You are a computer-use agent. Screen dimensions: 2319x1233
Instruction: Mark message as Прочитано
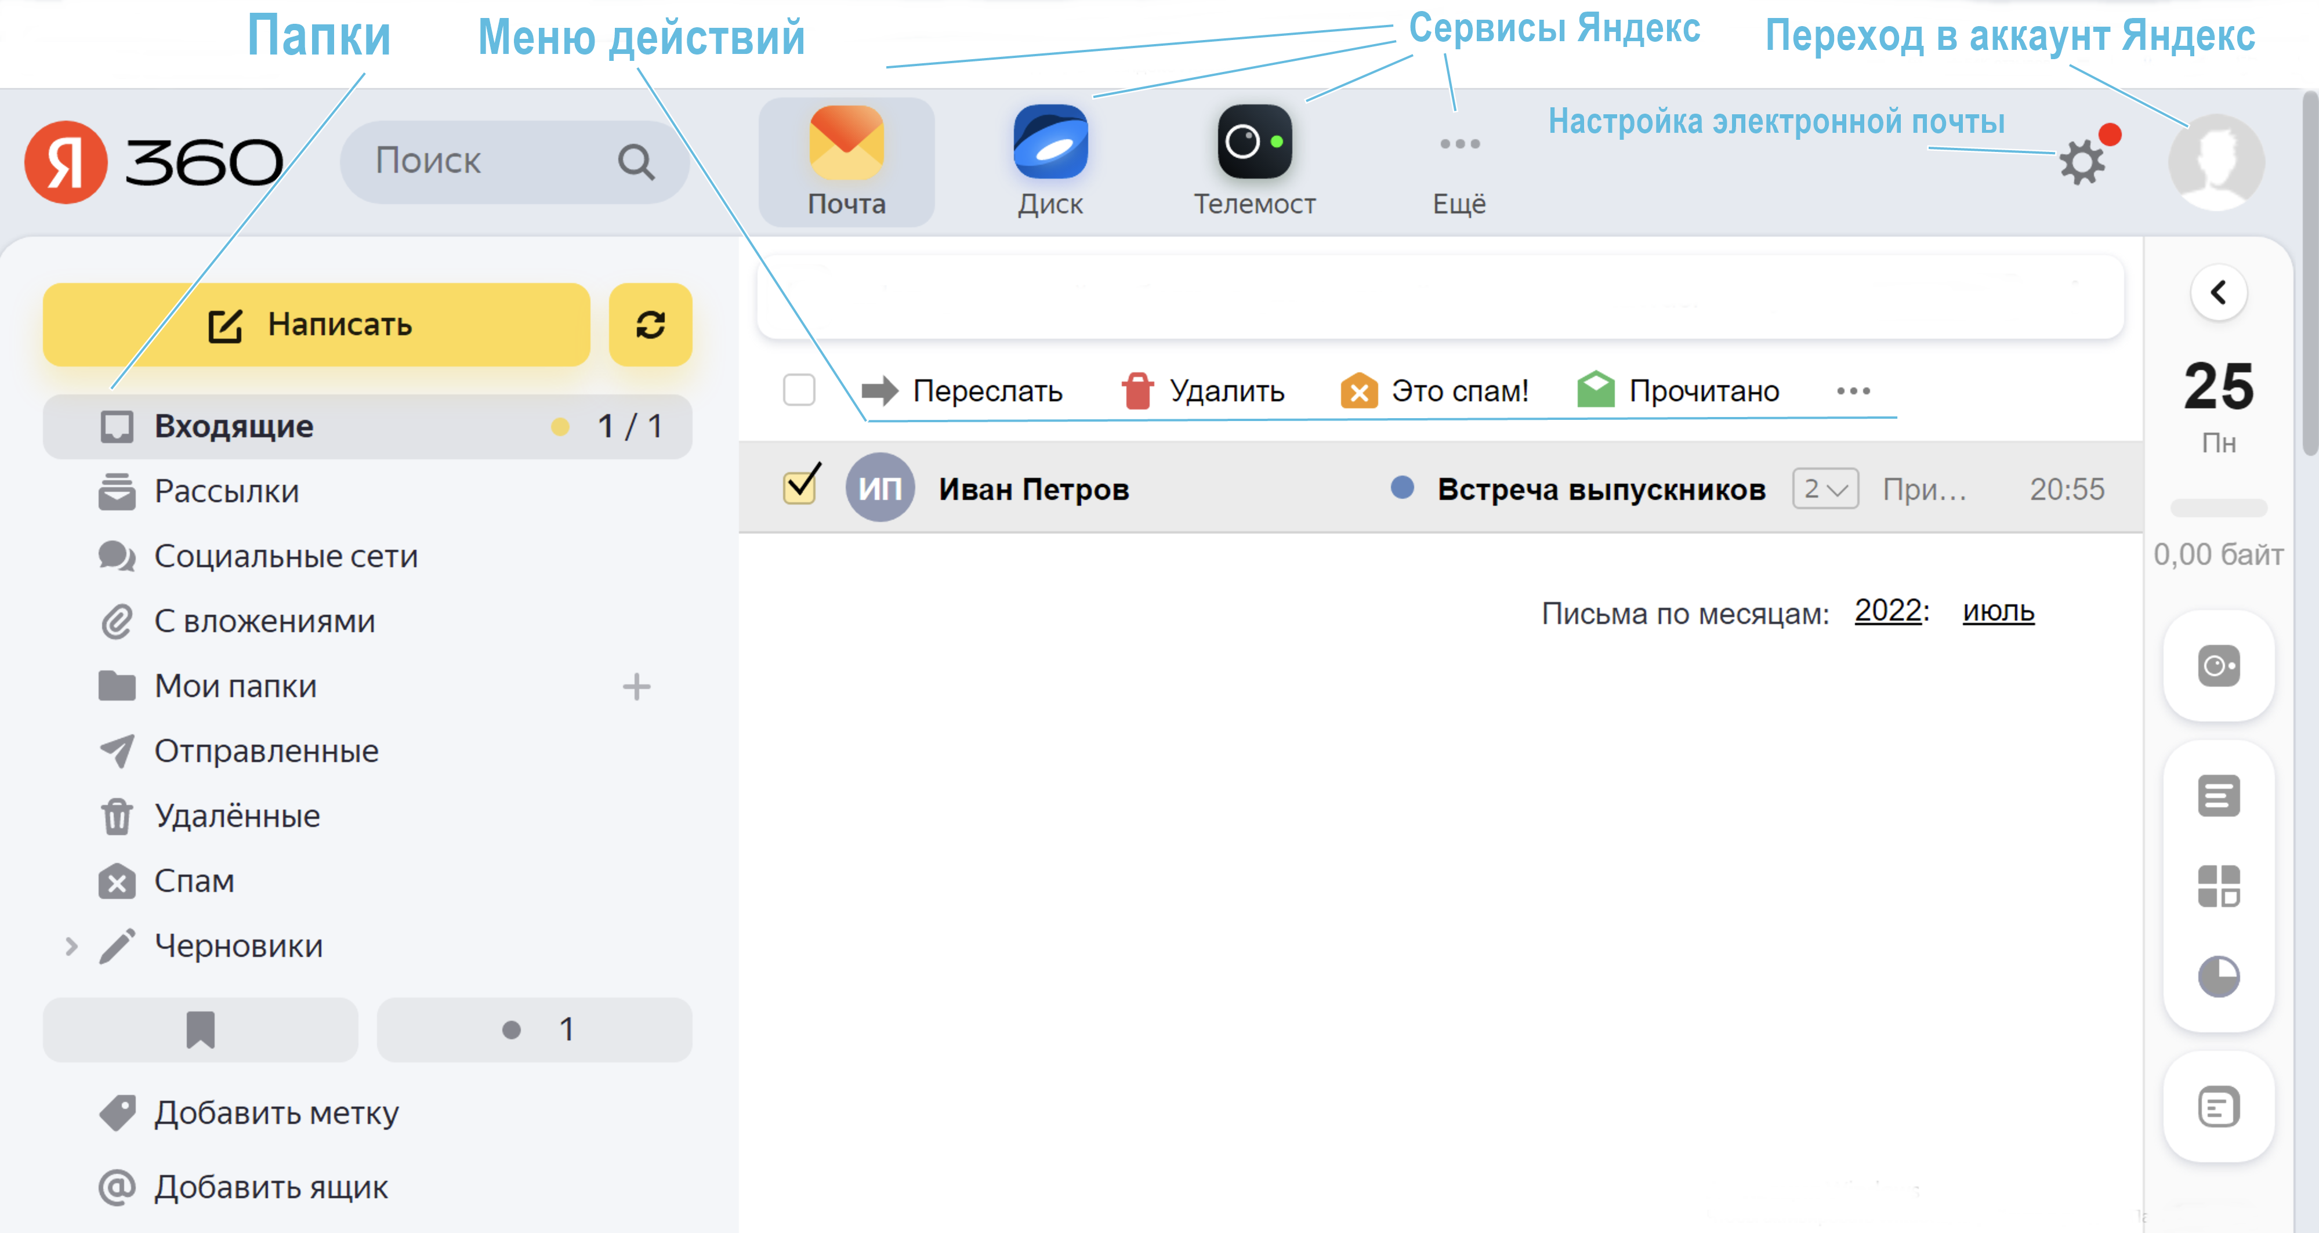(x=1678, y=390)
